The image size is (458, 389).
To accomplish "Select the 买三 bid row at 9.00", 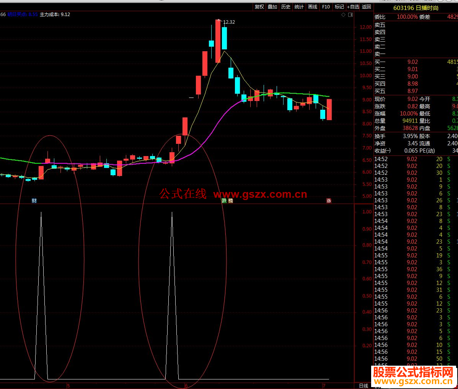I will tap(416, 76).
